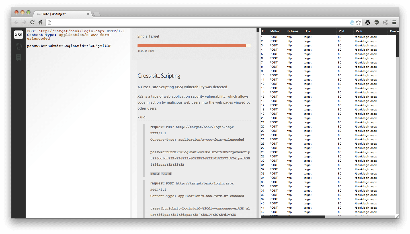Open a new browser tab
The image size is (410, 234).
pos(97,14)
